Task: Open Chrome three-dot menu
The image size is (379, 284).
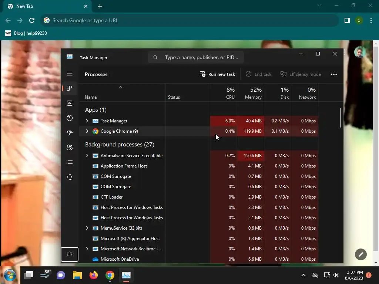Action: tap(371, 21)
